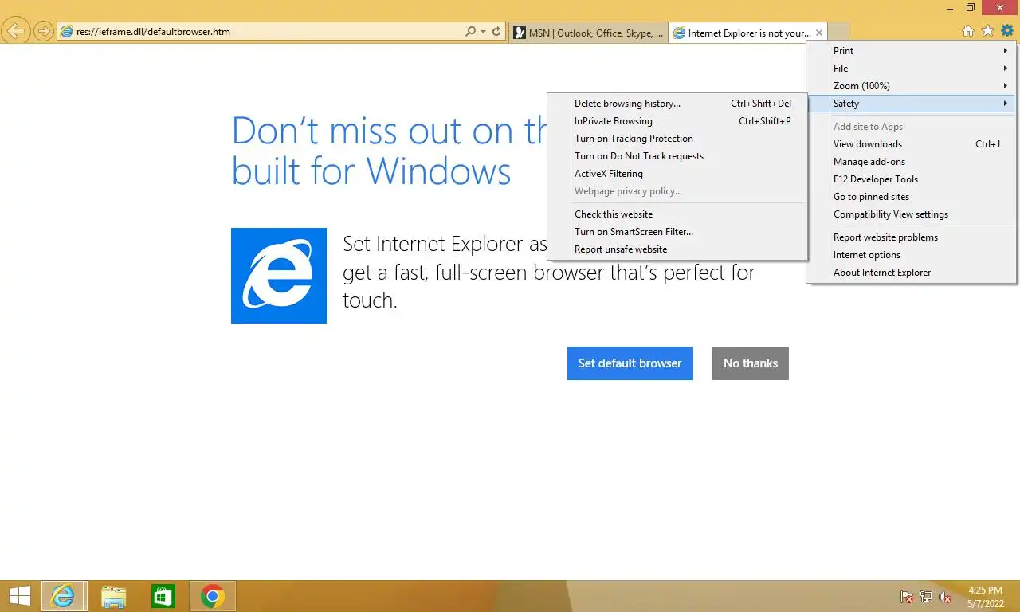Click the search magnifier in address bar

coord(470,32)
